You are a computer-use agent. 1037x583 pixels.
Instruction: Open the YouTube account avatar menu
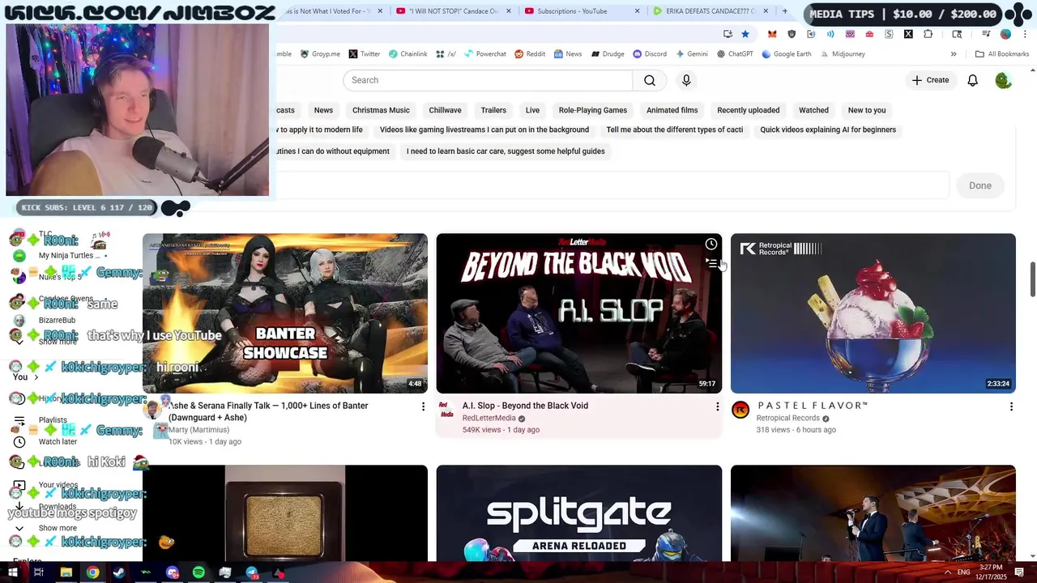(1003, 80)
